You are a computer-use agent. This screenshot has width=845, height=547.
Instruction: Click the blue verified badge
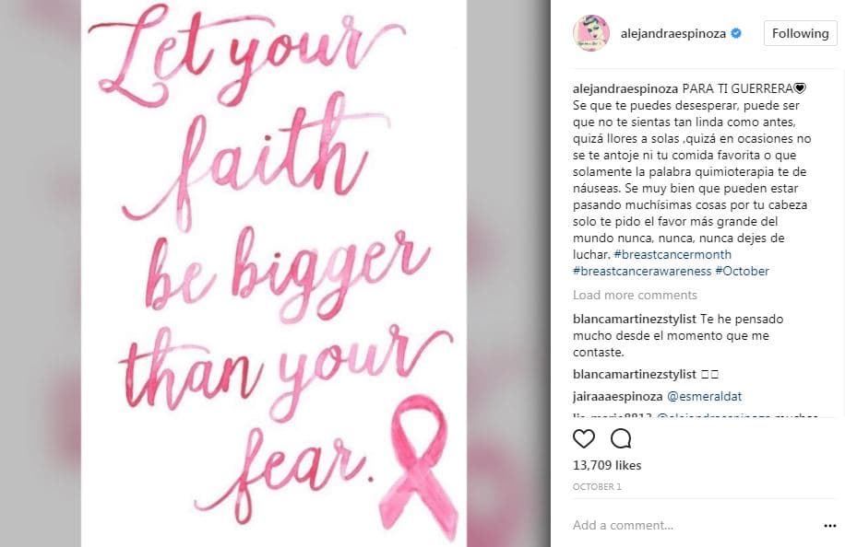coord(736,33)
